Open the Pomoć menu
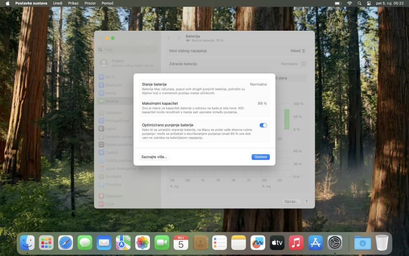Viewport: 409px width, 256px height. pyautogui.click(x=107, y=4)
